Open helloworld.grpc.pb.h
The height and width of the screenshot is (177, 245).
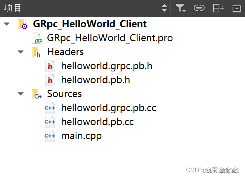pos(107,66)
